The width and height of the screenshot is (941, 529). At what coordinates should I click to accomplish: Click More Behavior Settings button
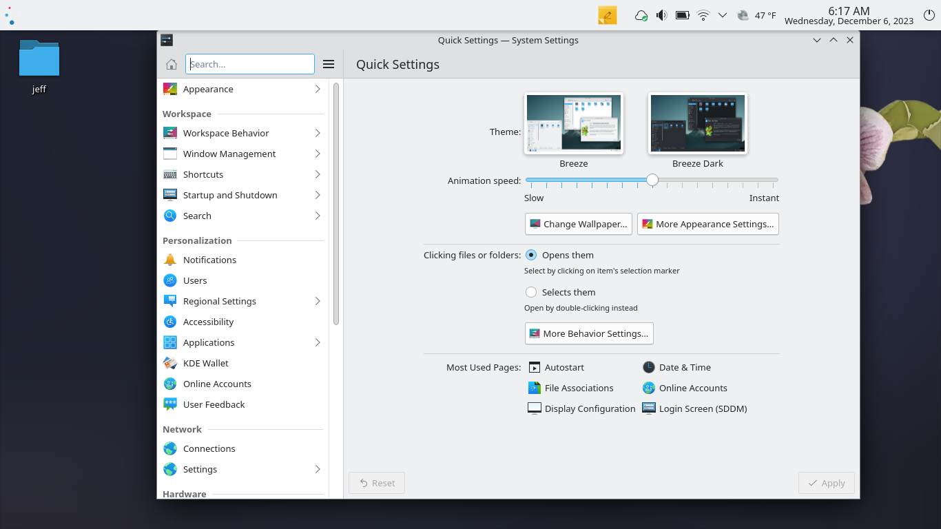[589, 333]
